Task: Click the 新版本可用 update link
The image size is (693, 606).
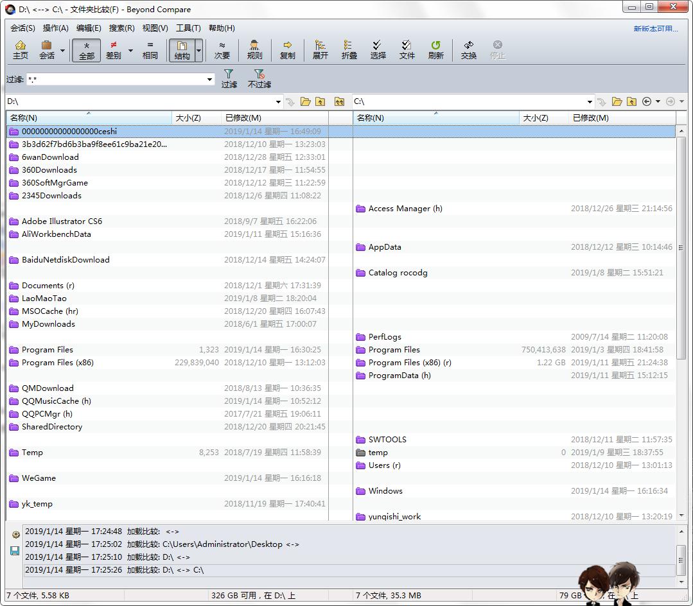Action: tap(656, 29)
